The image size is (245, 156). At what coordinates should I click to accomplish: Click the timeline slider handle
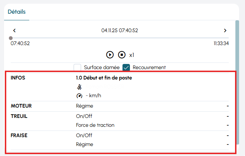point(11,38)
